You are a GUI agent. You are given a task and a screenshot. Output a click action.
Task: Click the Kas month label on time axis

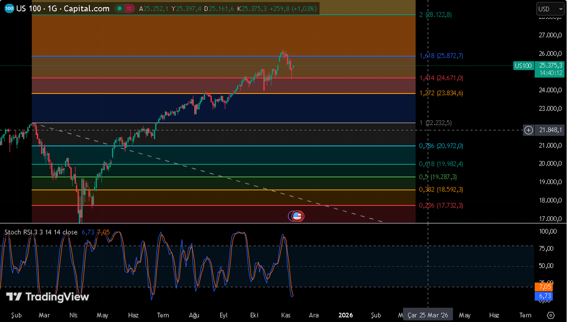[x=285, y=315]
